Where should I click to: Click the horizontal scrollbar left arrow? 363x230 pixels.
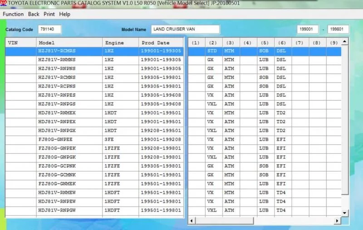(191, 221)
